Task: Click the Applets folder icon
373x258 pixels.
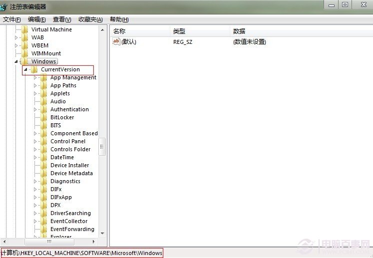Action: pyautogui.click(x=44, y=93)
